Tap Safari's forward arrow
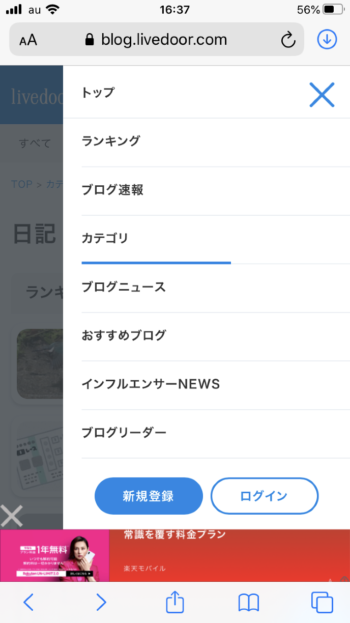This screenshot has height=623, width=350. (x=101, y=602)
